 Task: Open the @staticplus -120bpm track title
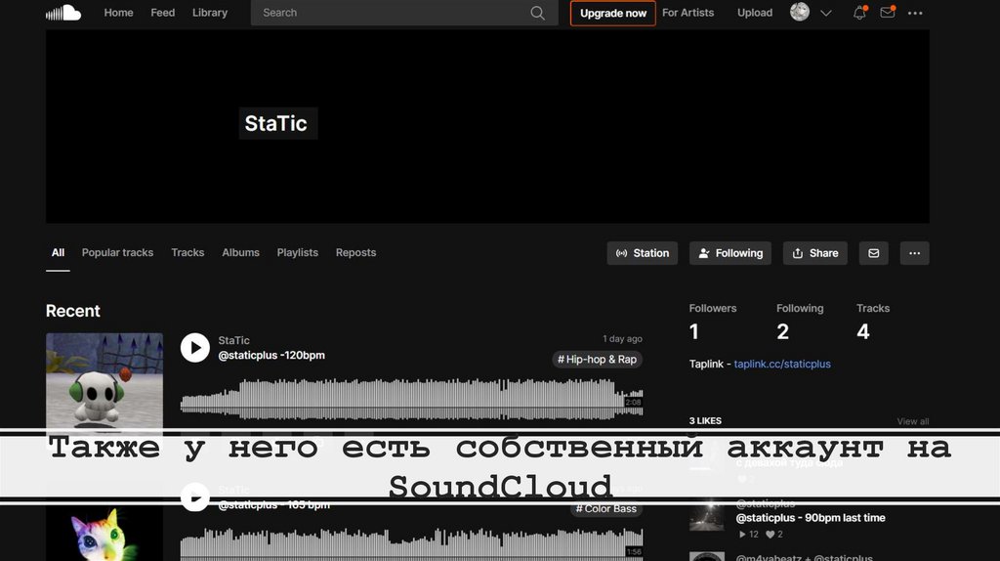pyautogui.click(x=271, y=355)
